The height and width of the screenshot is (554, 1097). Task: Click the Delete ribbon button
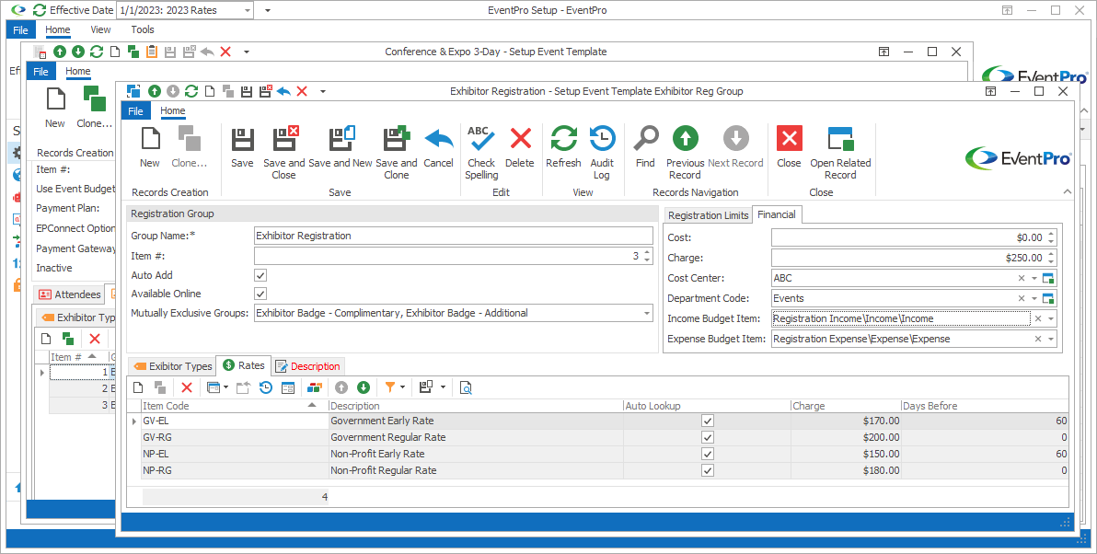click(x=520, y=147)
